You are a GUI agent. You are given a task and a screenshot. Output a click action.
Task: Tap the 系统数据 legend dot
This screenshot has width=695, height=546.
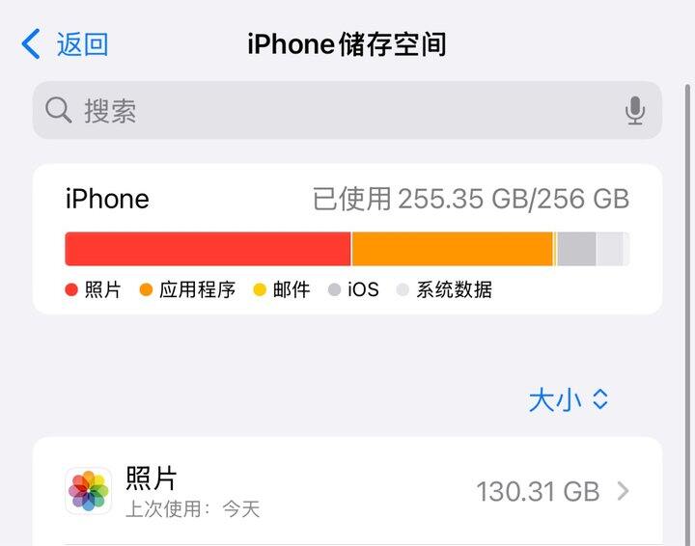click(x=403, y=290)
